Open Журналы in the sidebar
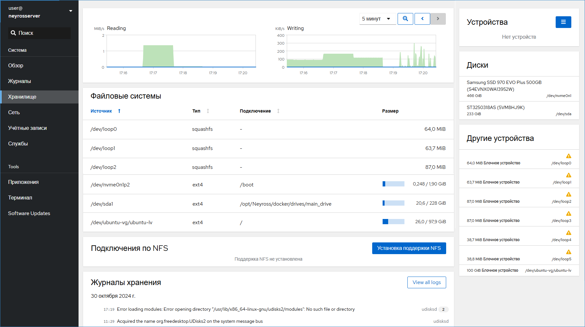 (x=20, y=81)
